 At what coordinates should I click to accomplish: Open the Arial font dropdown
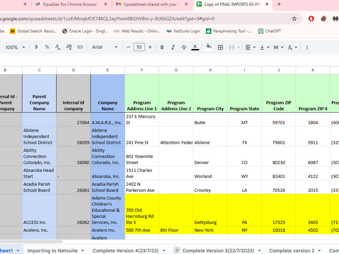pyautogui.click(x=105, y=47)
